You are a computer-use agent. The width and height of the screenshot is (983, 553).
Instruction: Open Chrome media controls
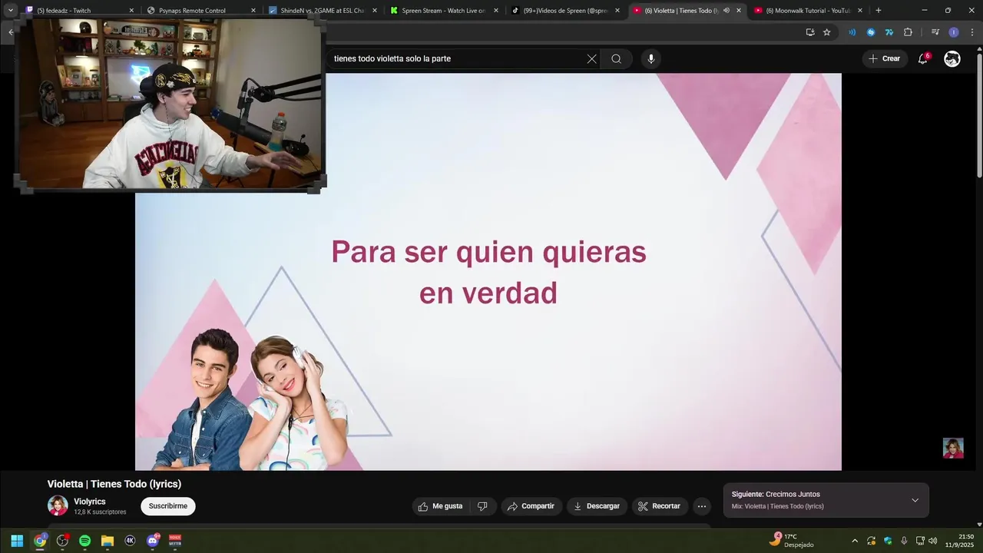coord(935,32)
